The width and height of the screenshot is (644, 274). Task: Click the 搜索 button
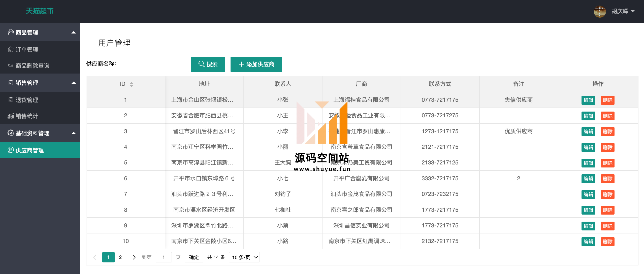pyautogui.click(x=208, y=64)
